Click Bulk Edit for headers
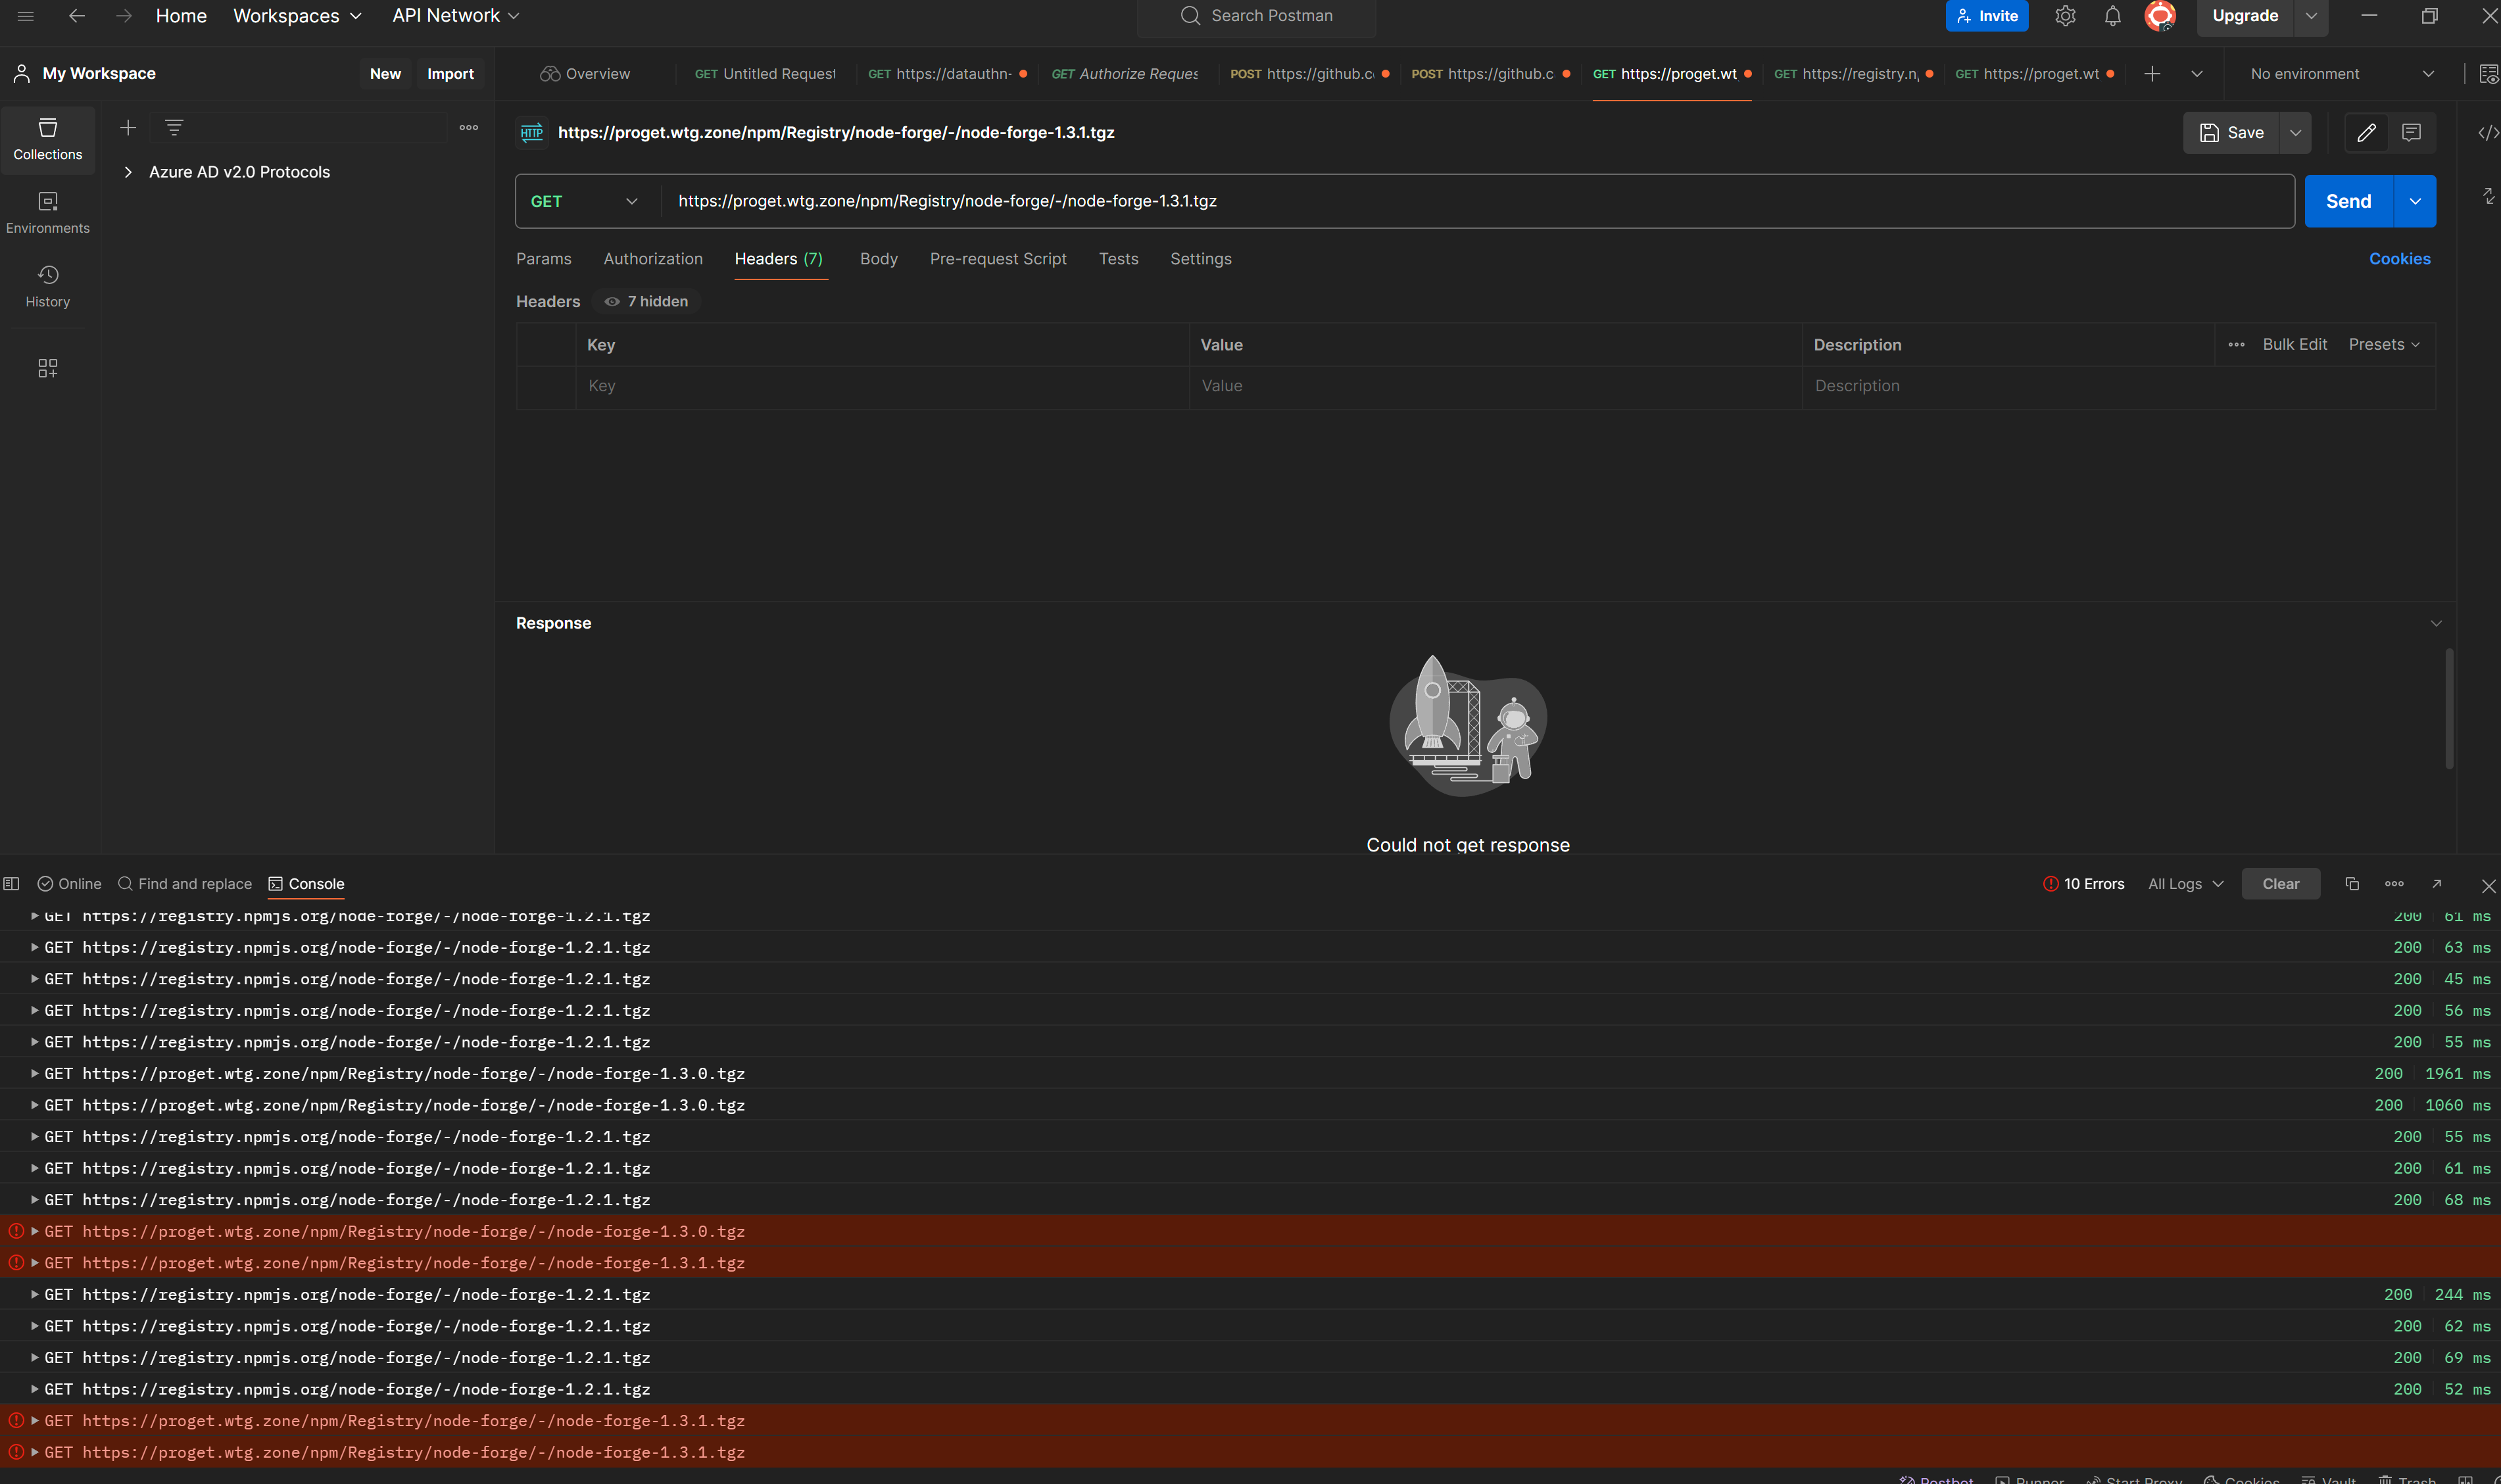This screenshot has height=1484, width=2501. coord(2294,345)
